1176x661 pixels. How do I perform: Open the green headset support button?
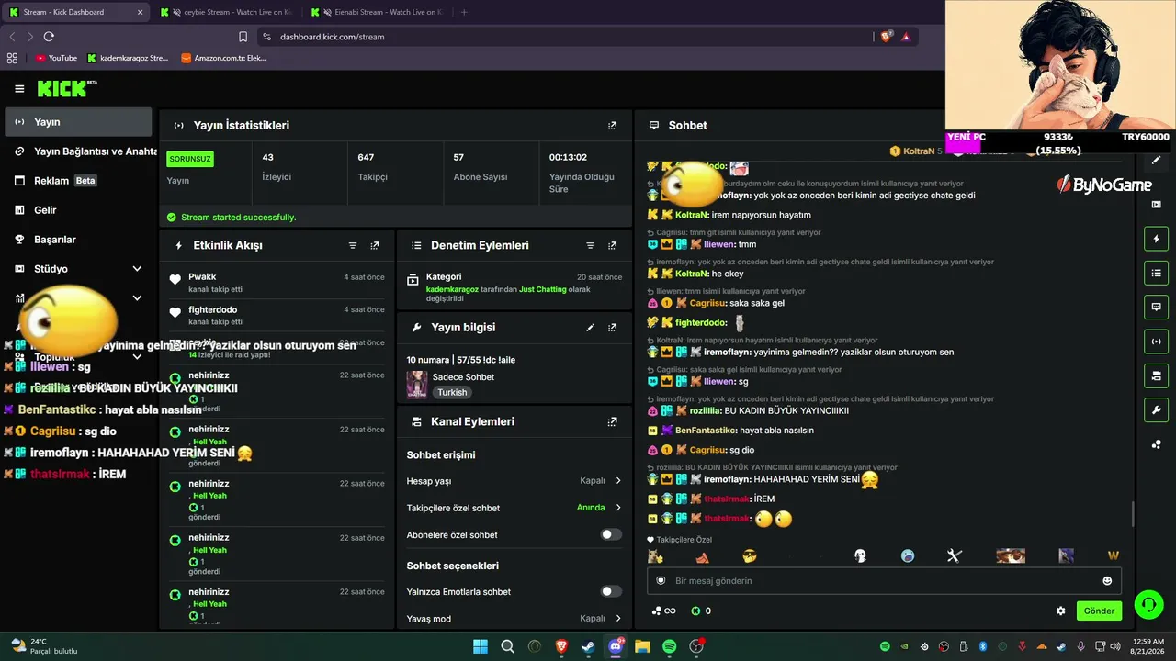tap(1148, 605)
